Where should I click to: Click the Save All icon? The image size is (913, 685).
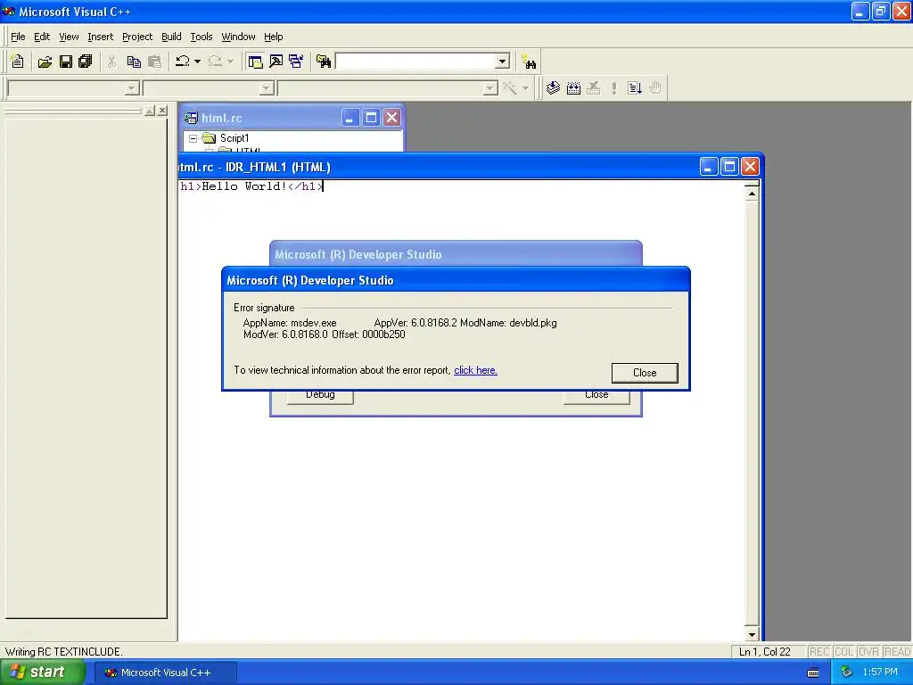click(86, 62)
